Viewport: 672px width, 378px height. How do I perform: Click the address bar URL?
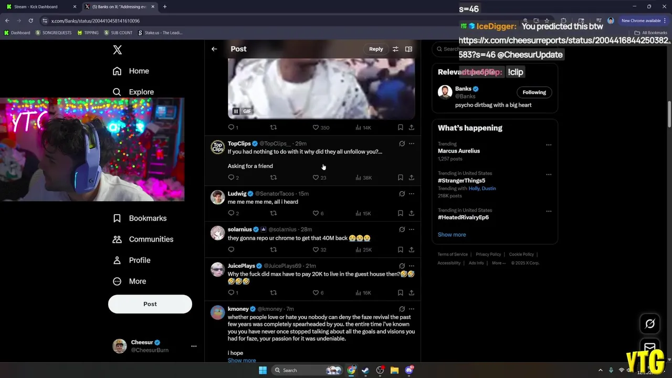pyautogui.click(x=96, y=21)
